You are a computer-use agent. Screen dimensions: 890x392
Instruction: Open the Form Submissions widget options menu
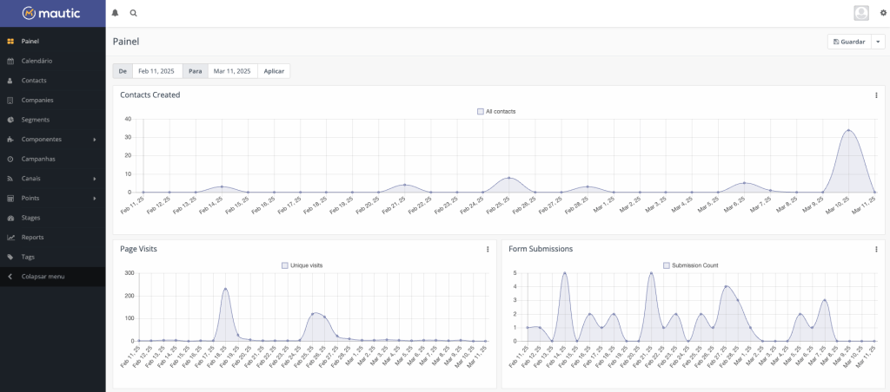[x=875, y=249]
